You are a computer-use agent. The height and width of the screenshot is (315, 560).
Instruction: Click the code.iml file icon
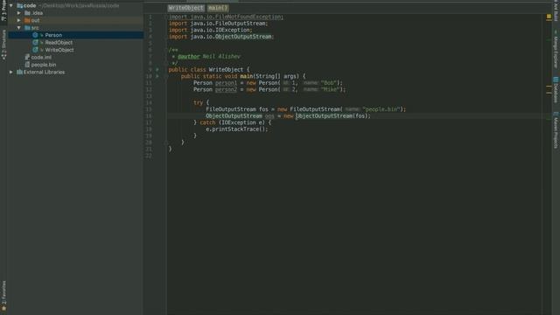tap(27, 57)
